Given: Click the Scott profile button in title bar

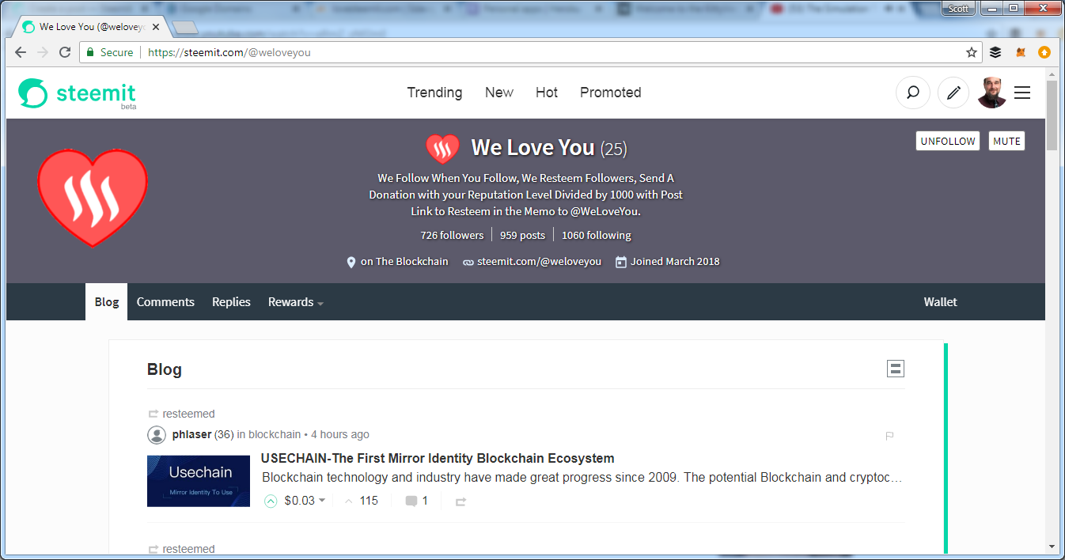Looking at the screenshot, I should (x=959, y=8).
